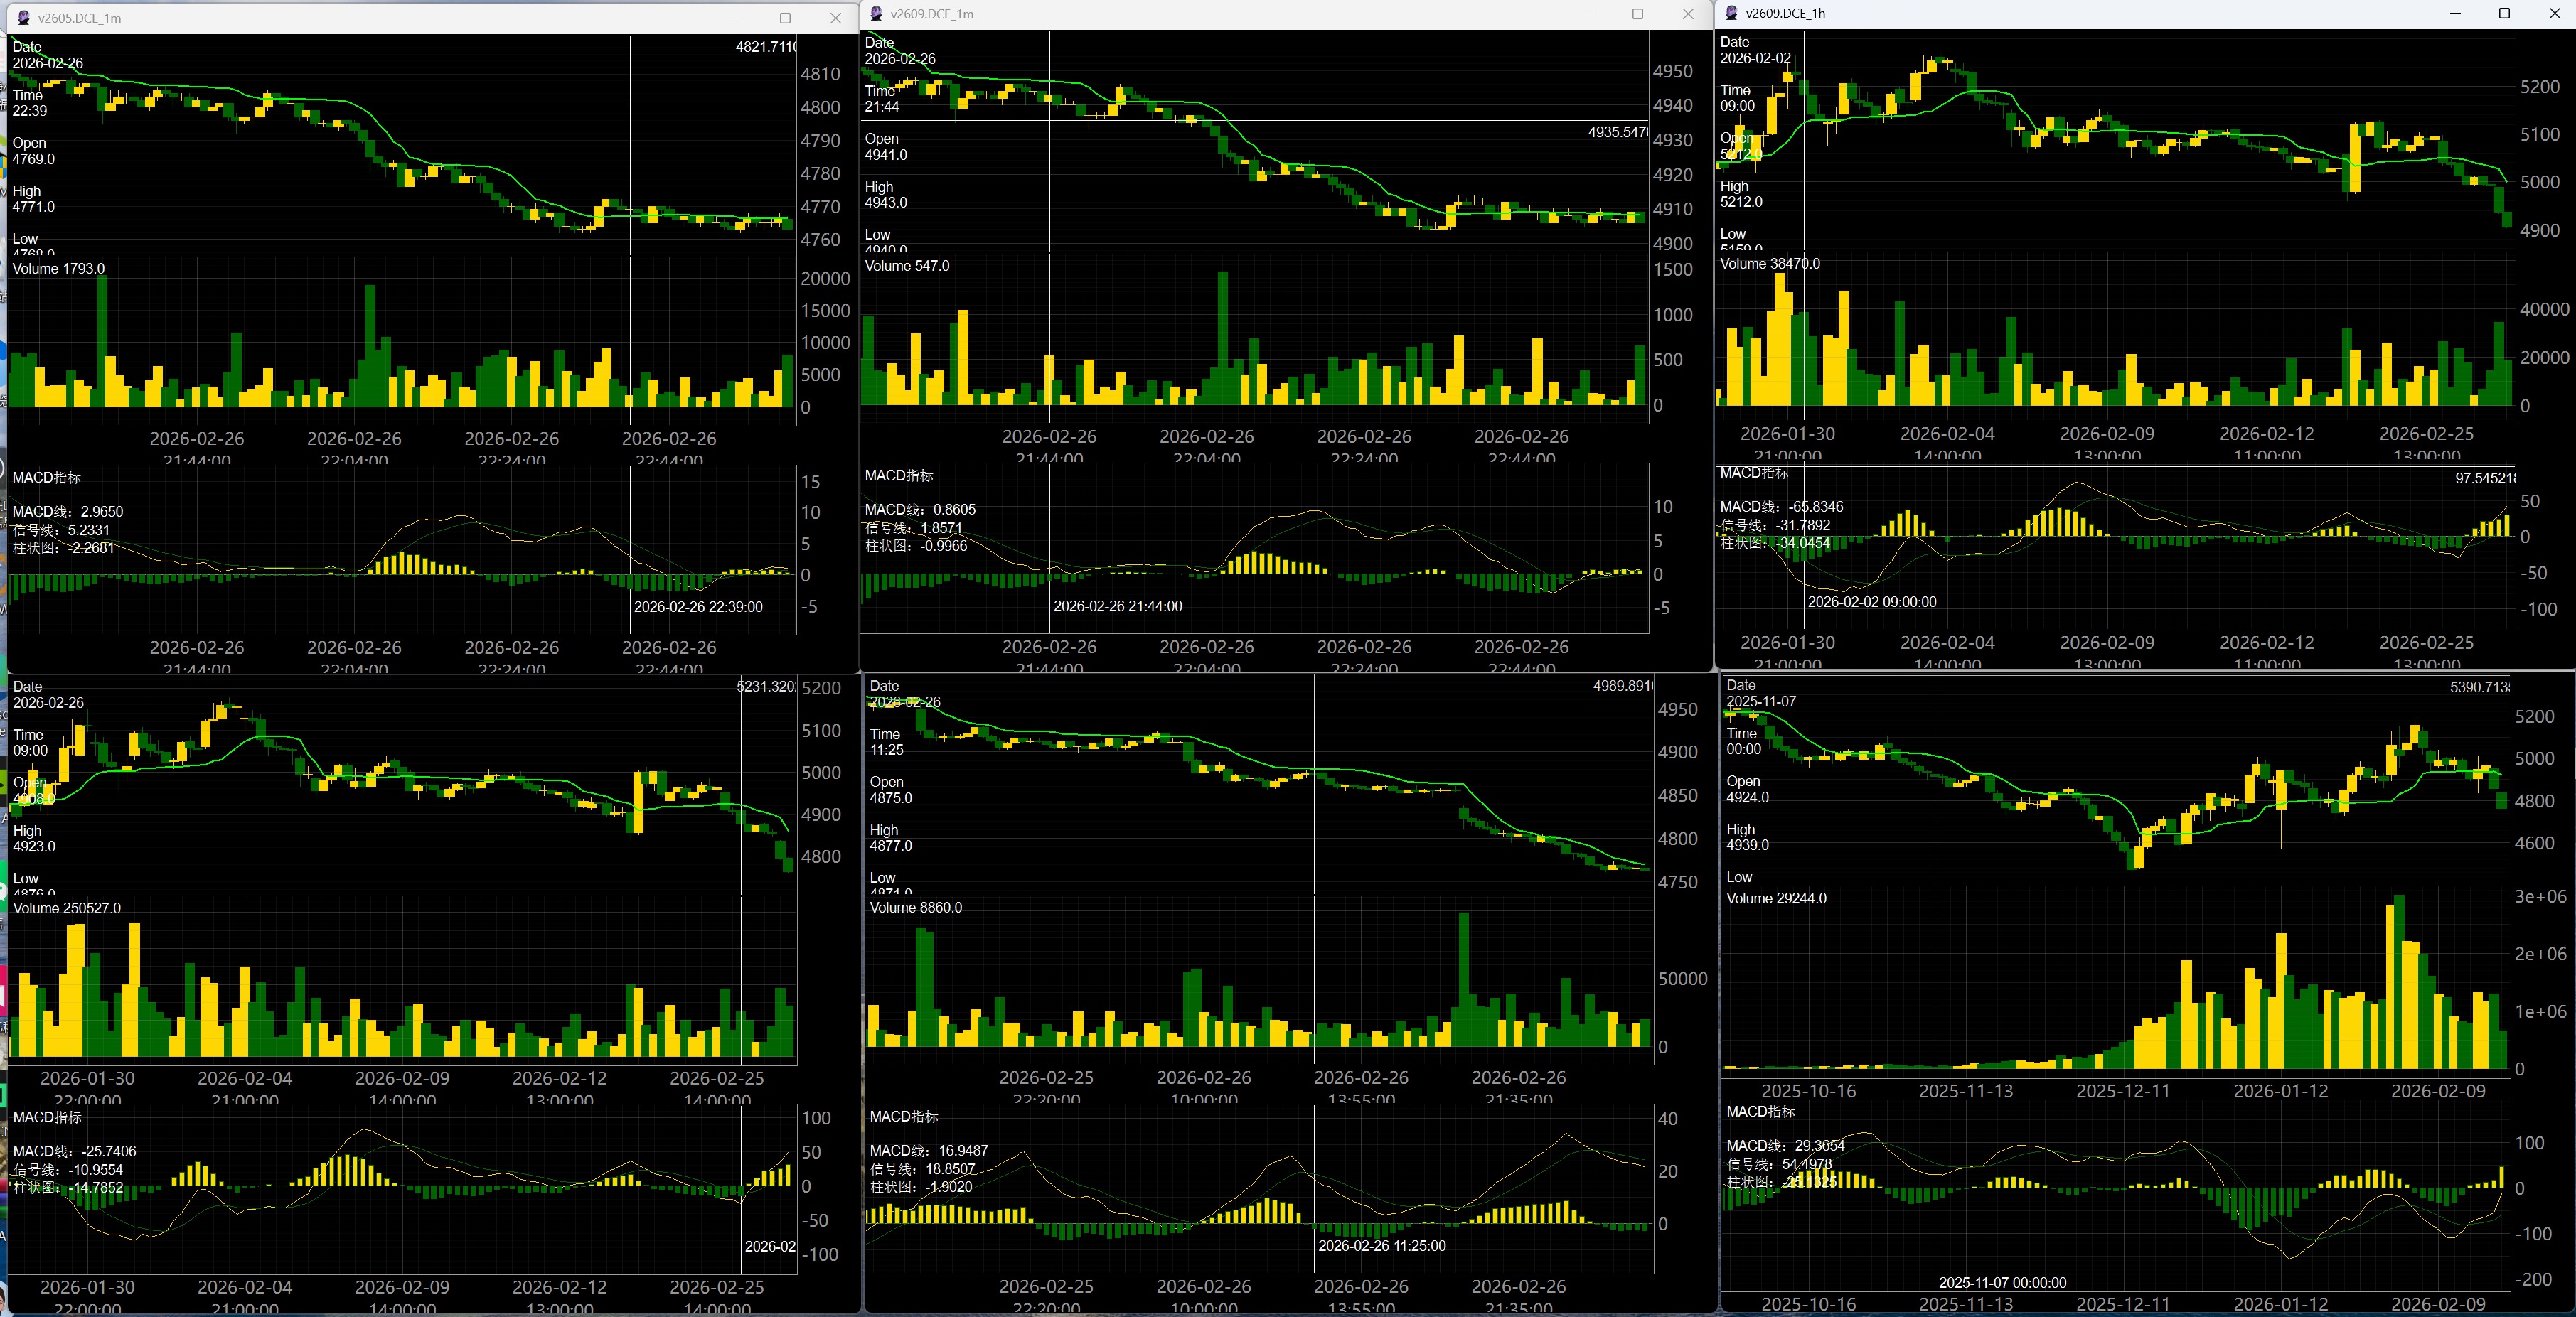2576x1317 pixels.
Task: Click the 2026-02-26 11:25:00 crosshair time label
Action: [1381, 1245]
